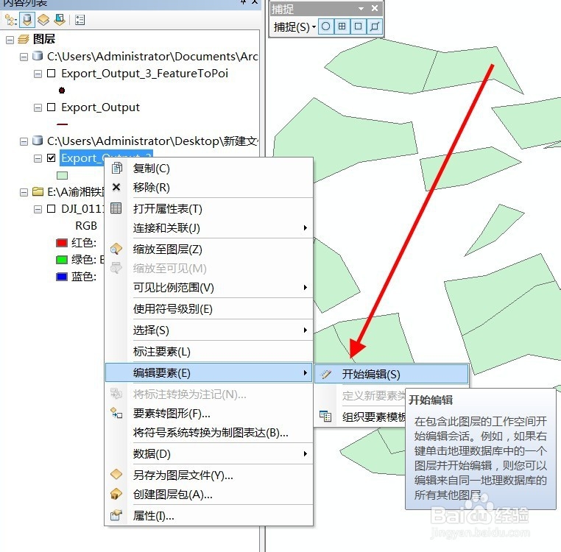Open 编辑要素(E) submenu
This screenshot has height=552, width=561.
pos(209,372)
